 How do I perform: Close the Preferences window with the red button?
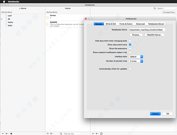[86, 19]
